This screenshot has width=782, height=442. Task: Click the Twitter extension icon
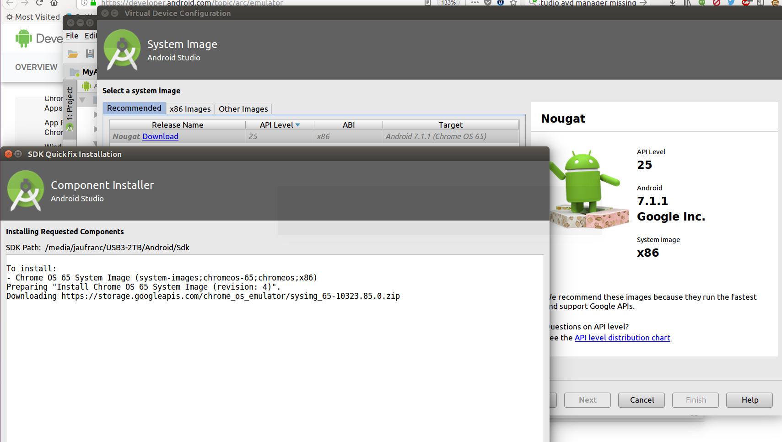[731, 3]
